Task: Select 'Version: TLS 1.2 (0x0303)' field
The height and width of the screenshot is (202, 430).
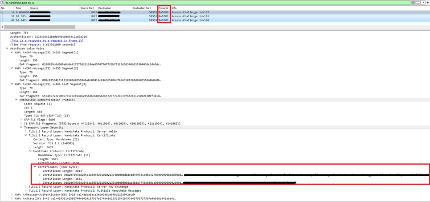Action: [x=53, y=143]
